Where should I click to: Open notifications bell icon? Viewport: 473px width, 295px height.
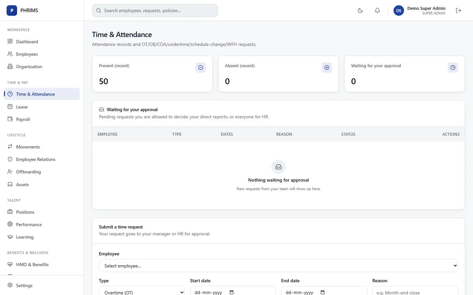(x=377, y=10)
